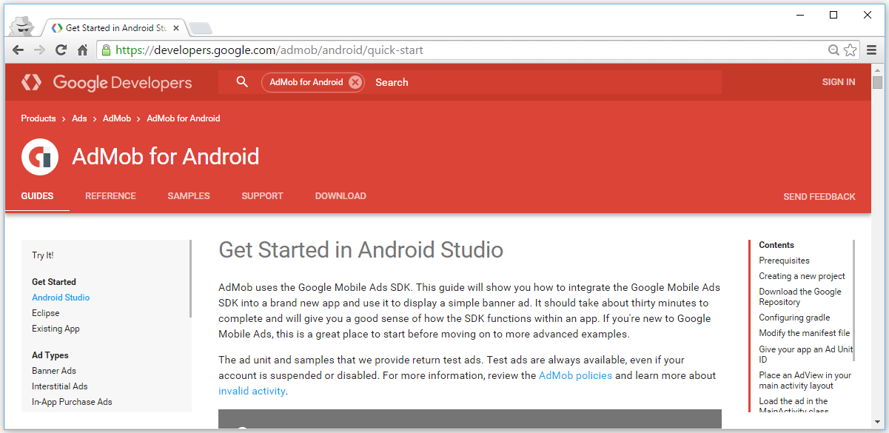Click the AdMob for Android page title
889x433 pixels.
[166, 157]
